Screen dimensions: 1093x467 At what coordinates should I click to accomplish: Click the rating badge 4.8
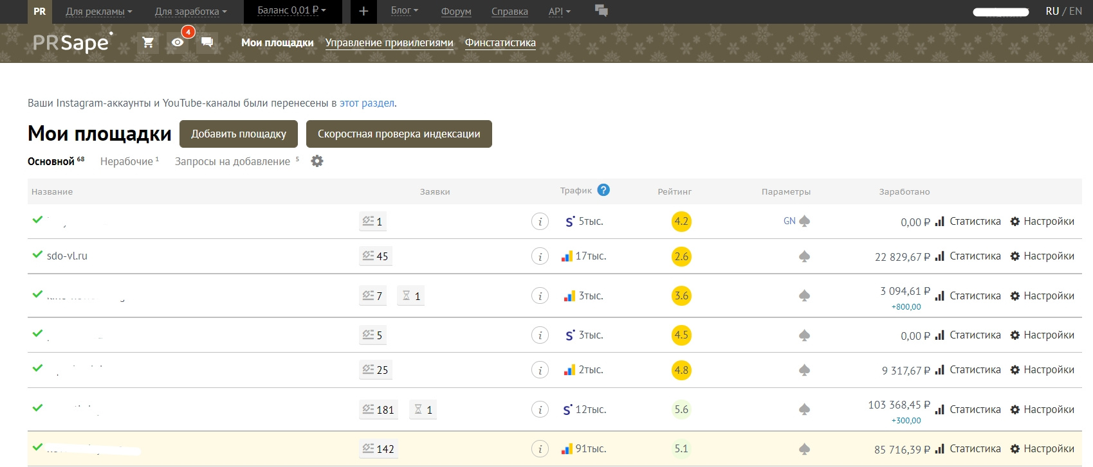coord(681,370)
